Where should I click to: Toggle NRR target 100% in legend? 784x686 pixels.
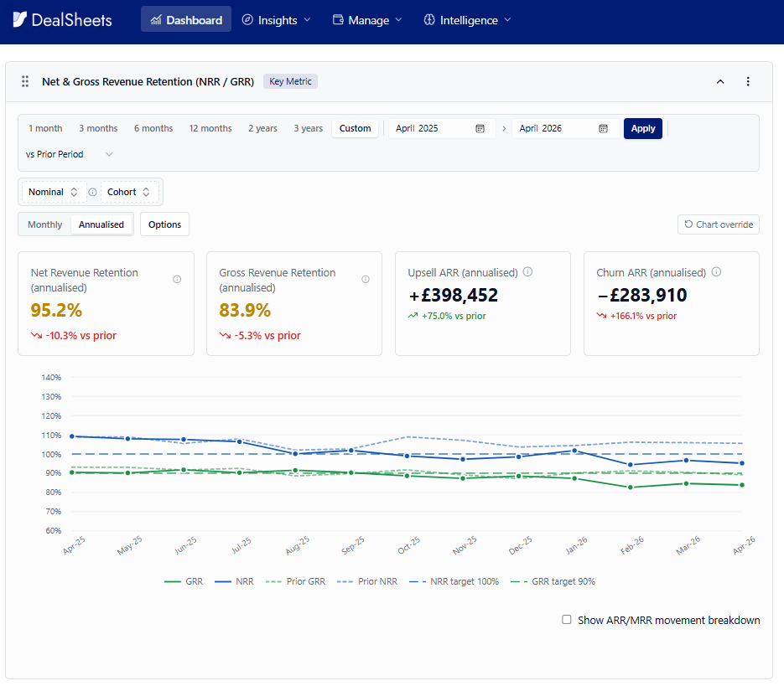(x=454, y=581)
